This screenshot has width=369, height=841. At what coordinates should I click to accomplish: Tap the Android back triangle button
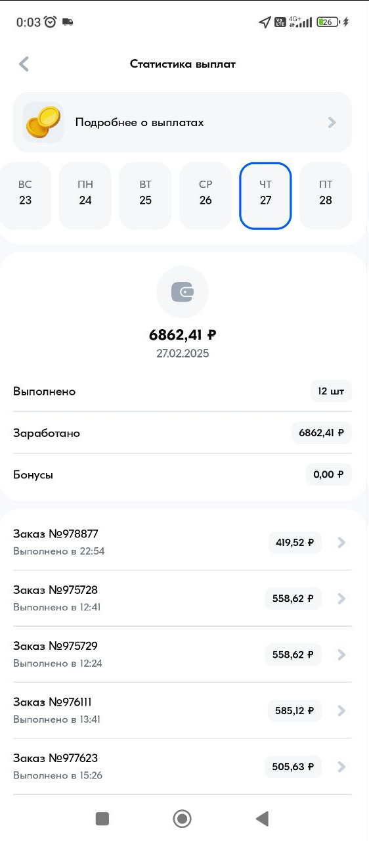pyautogui.click(x=262, y=818)
